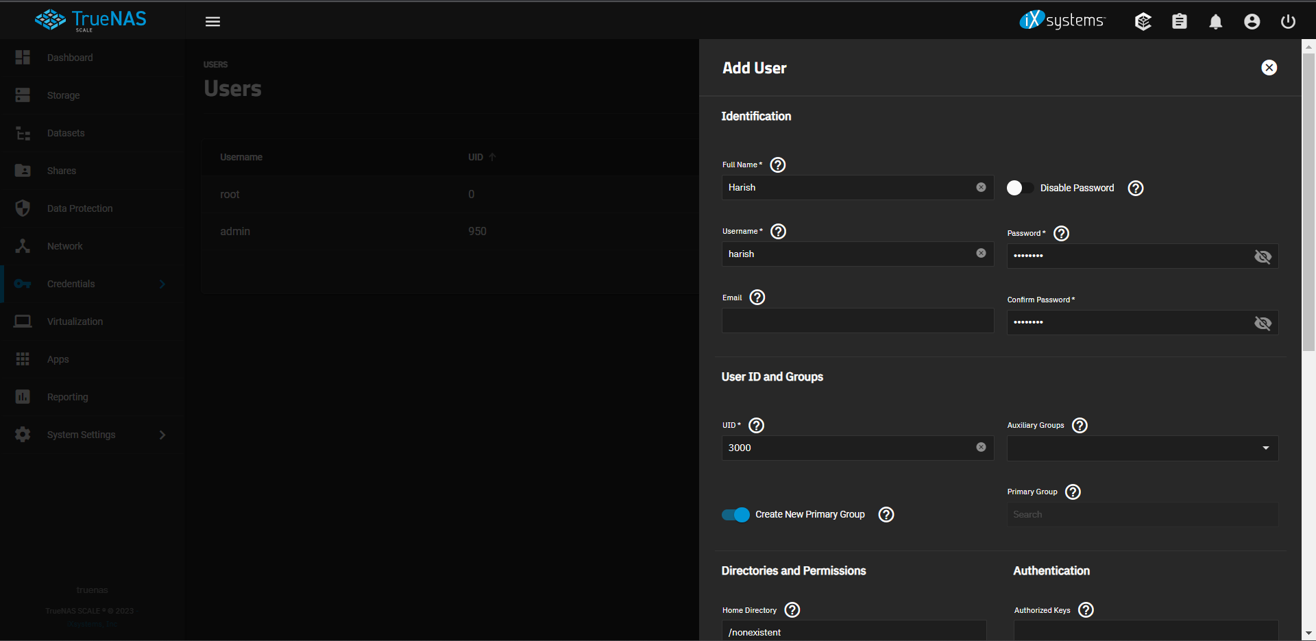Screen dimensions: 1316x641
Task: Open Shares in sidebar
Action: (x=92, y=171)
